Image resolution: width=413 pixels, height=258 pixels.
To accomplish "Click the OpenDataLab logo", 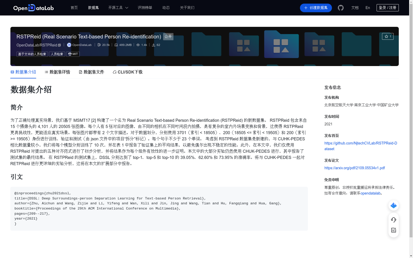I will point(34,8).
